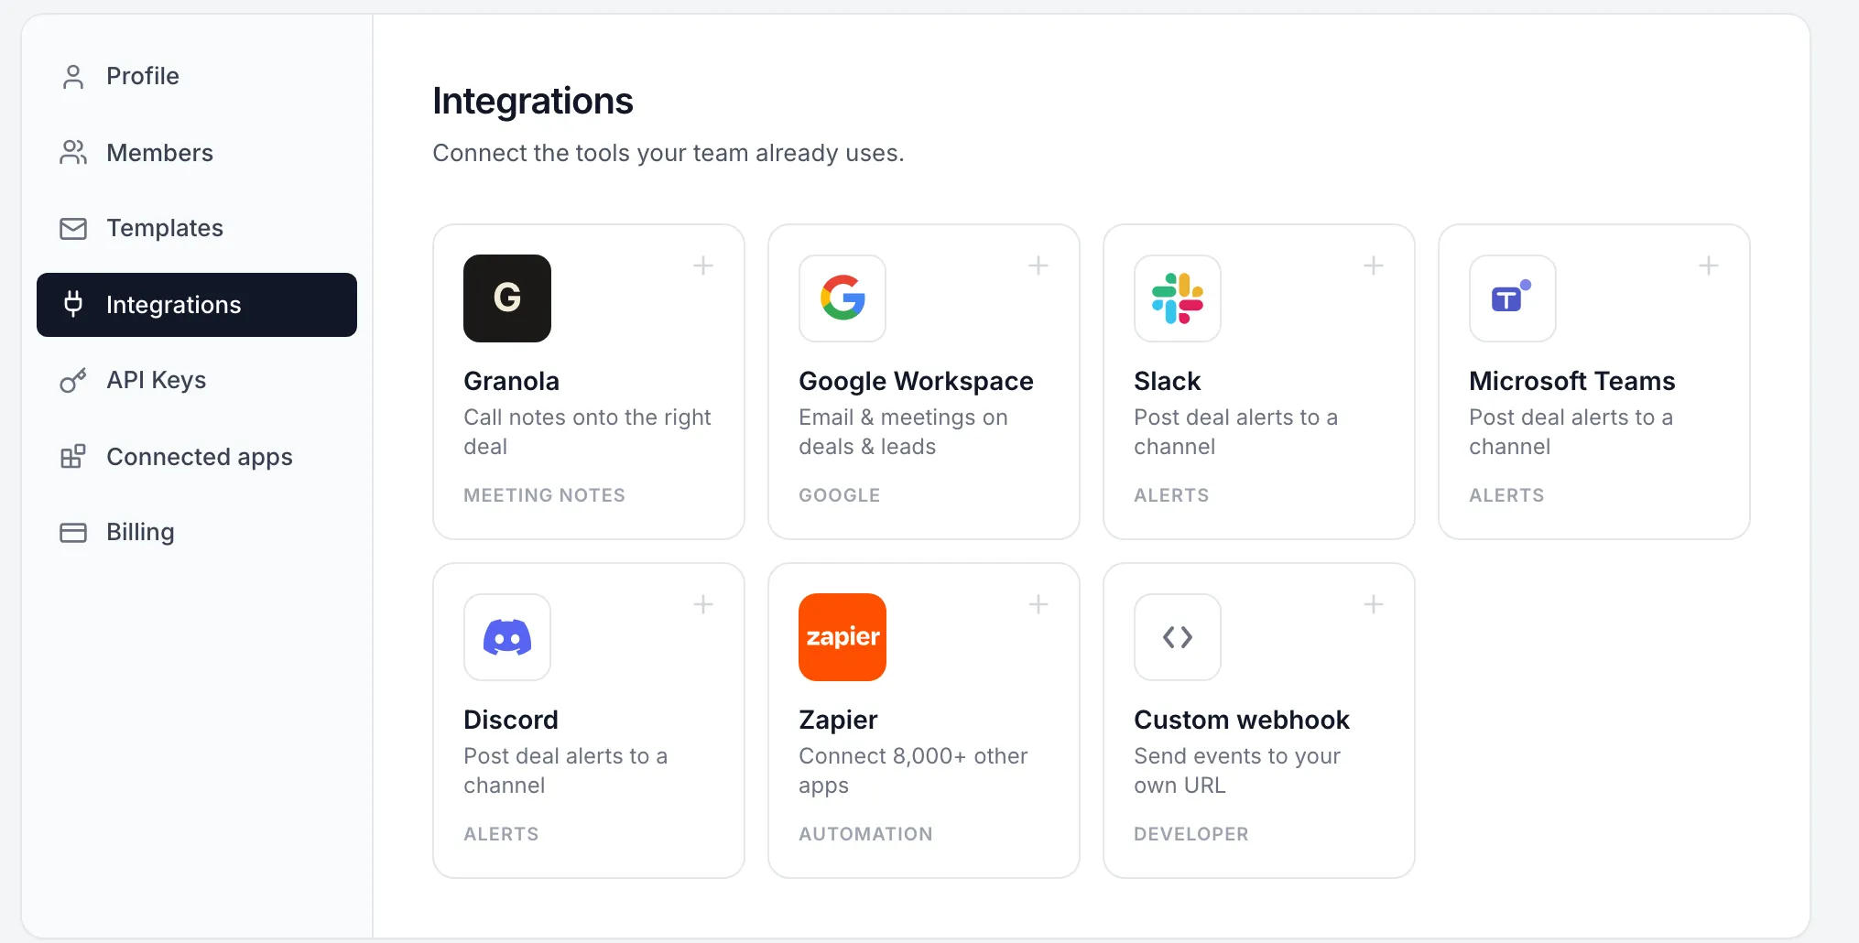Select the Slack card title
Image resolution: width=1859 pixels, height=943 pixels.
pos(1168,381)
